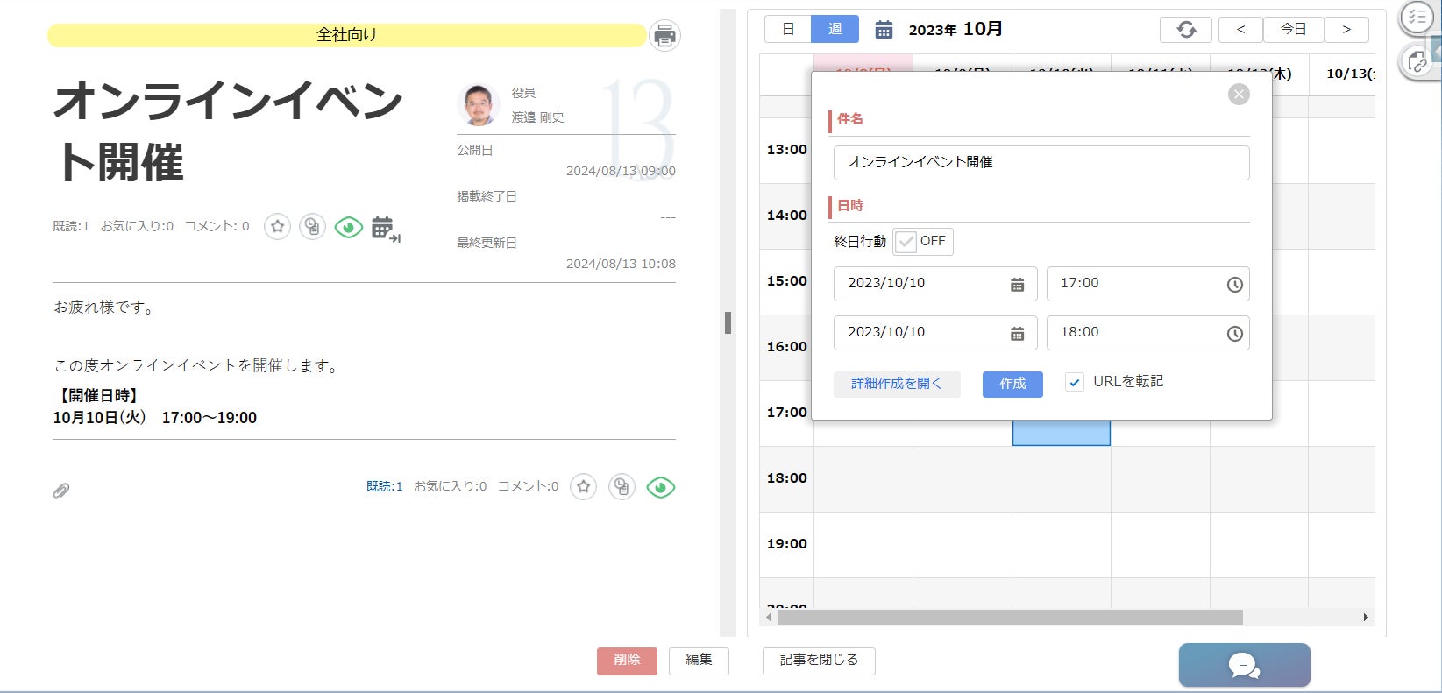This screenshot has width=1442, height=693.
Task: Click the star icon in the article footer
Action: 584,487
